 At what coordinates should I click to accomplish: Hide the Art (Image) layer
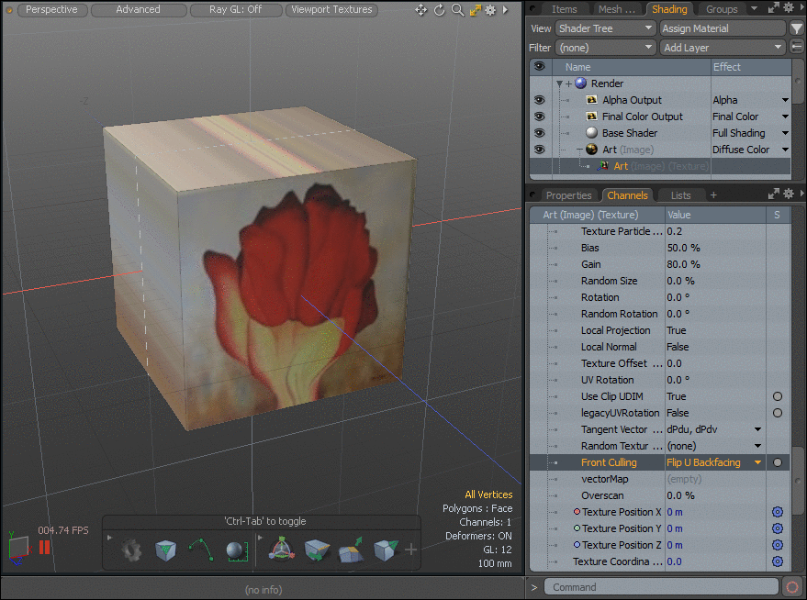tap(540, 149)
